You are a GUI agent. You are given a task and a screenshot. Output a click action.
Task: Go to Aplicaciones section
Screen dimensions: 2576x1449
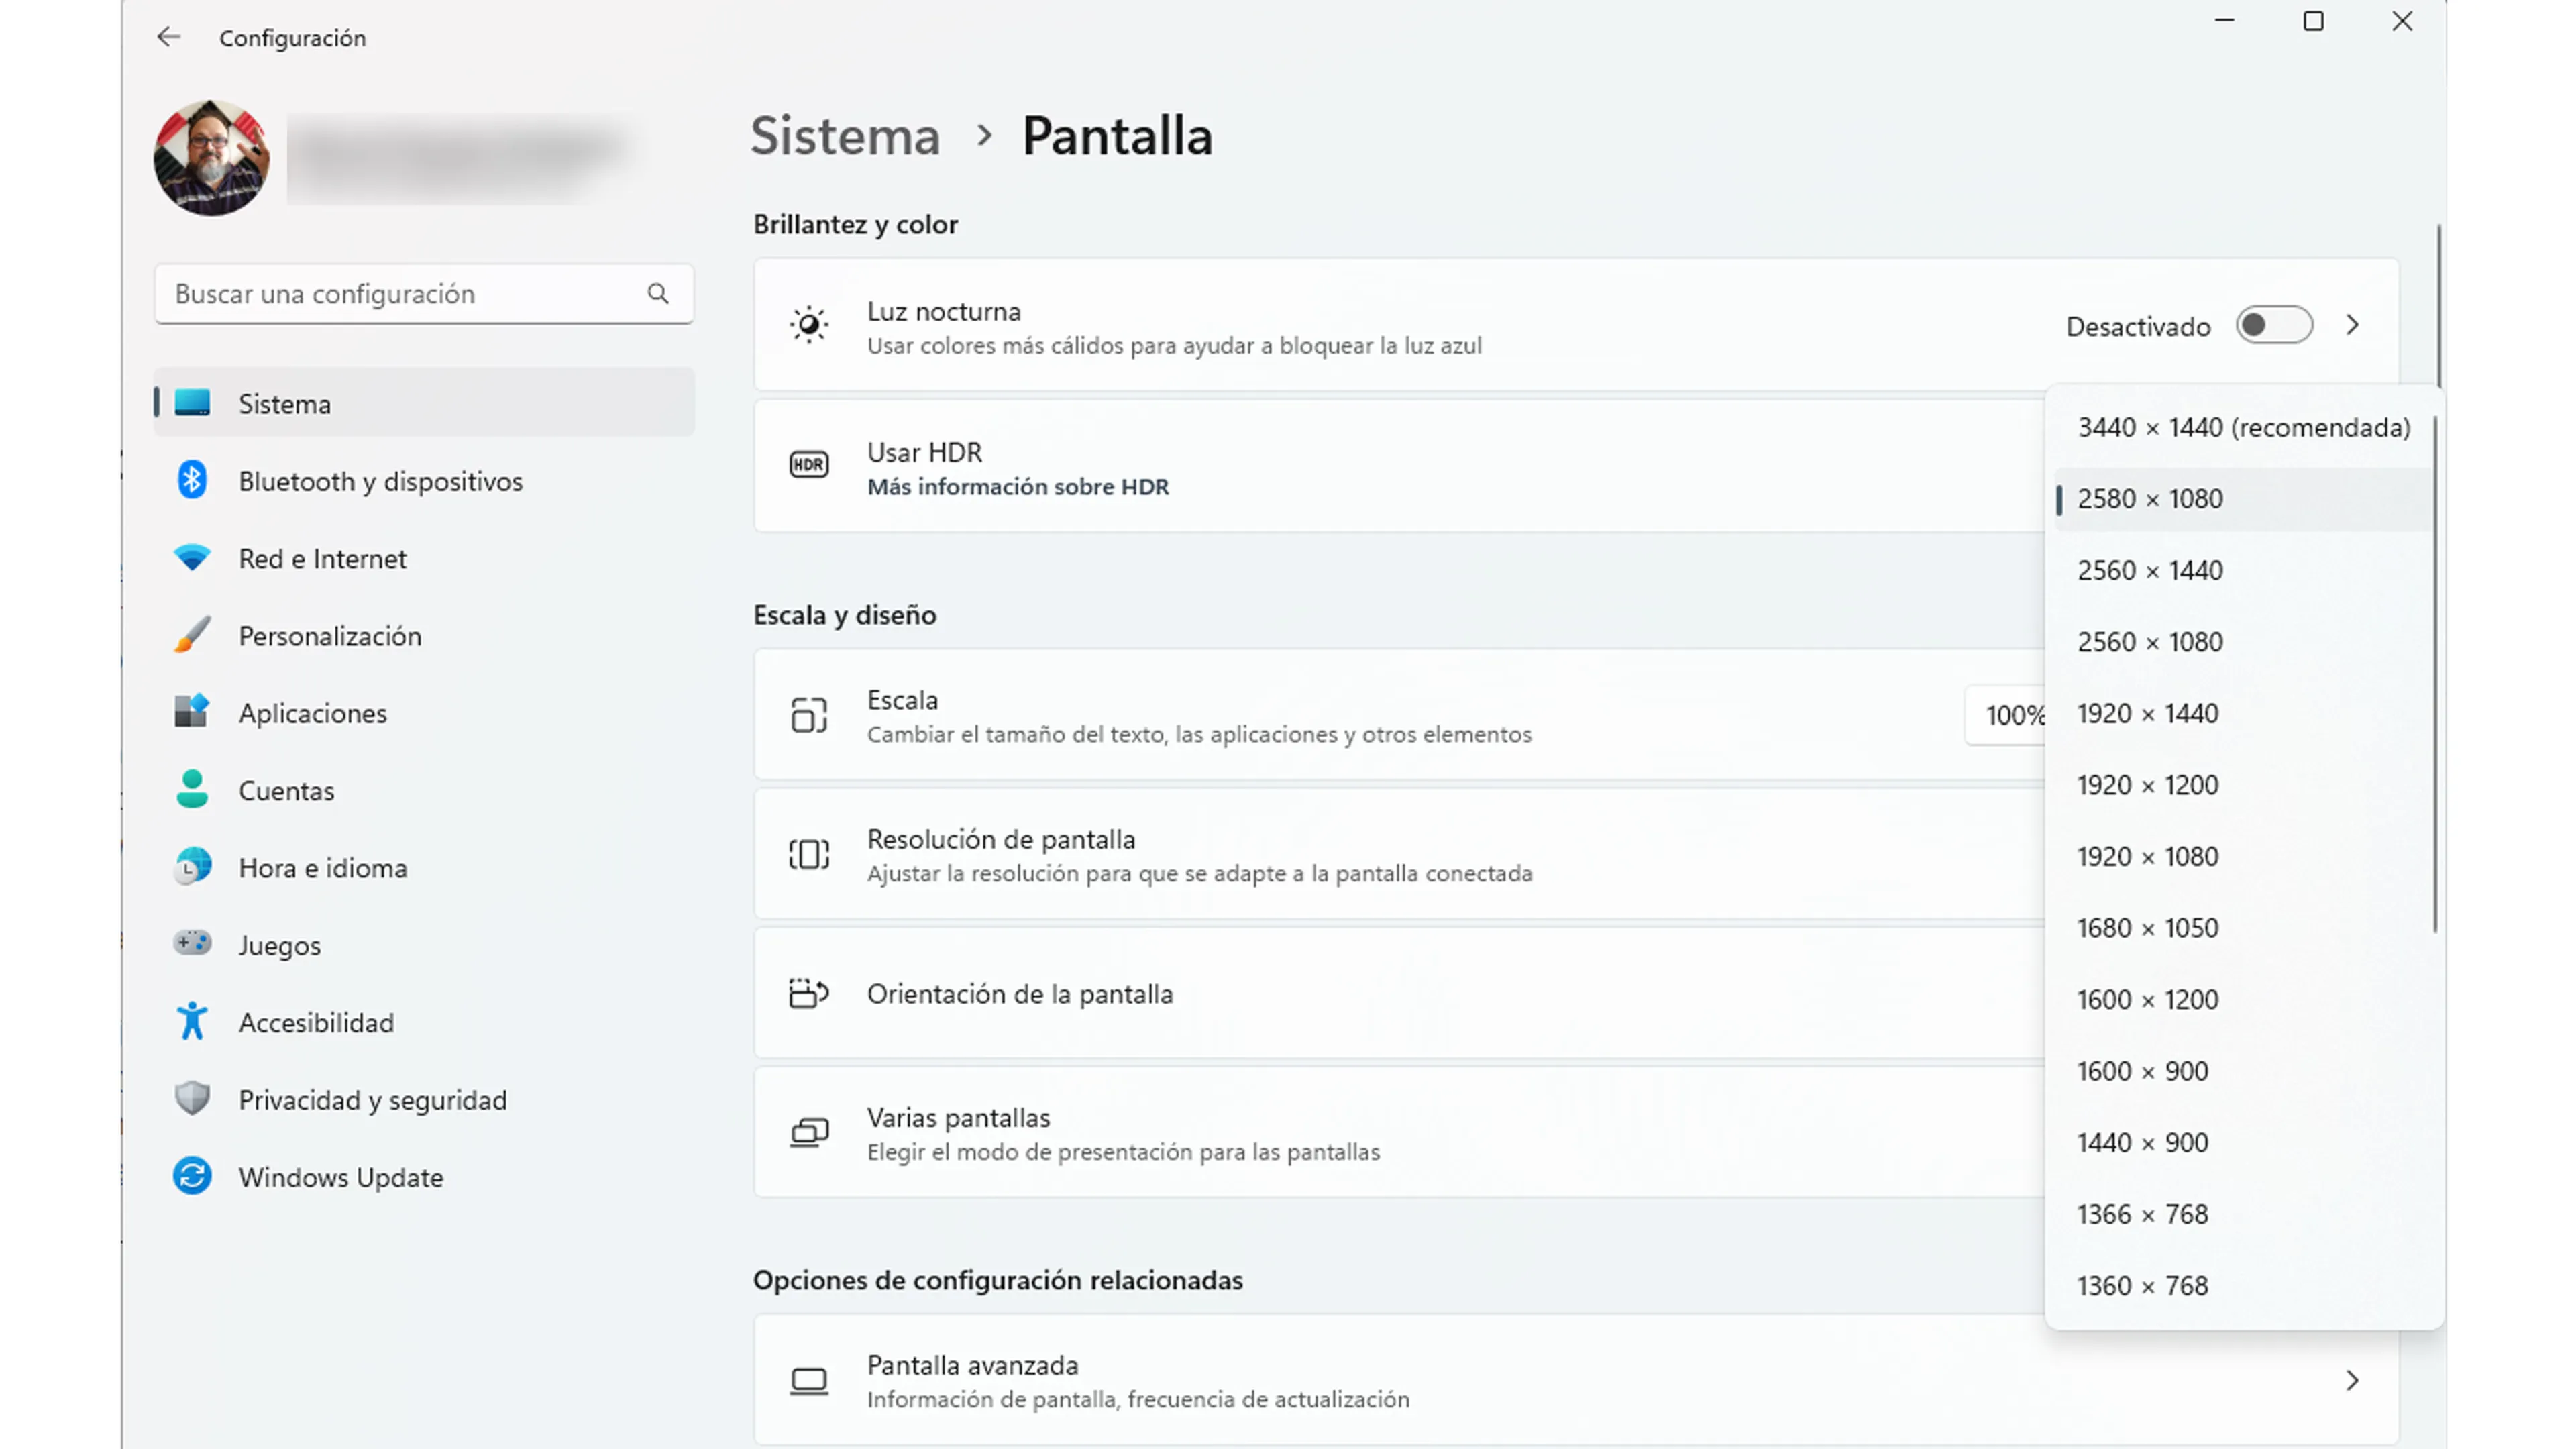point(424,713)
